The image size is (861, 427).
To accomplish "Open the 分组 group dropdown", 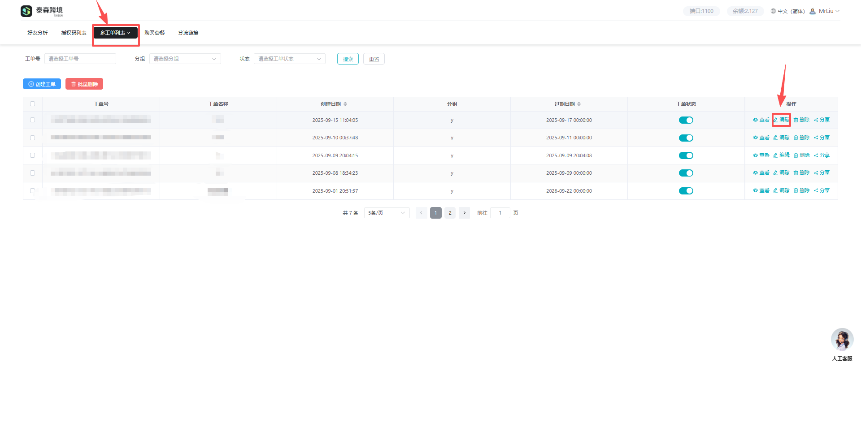I will tap(185, 59).
